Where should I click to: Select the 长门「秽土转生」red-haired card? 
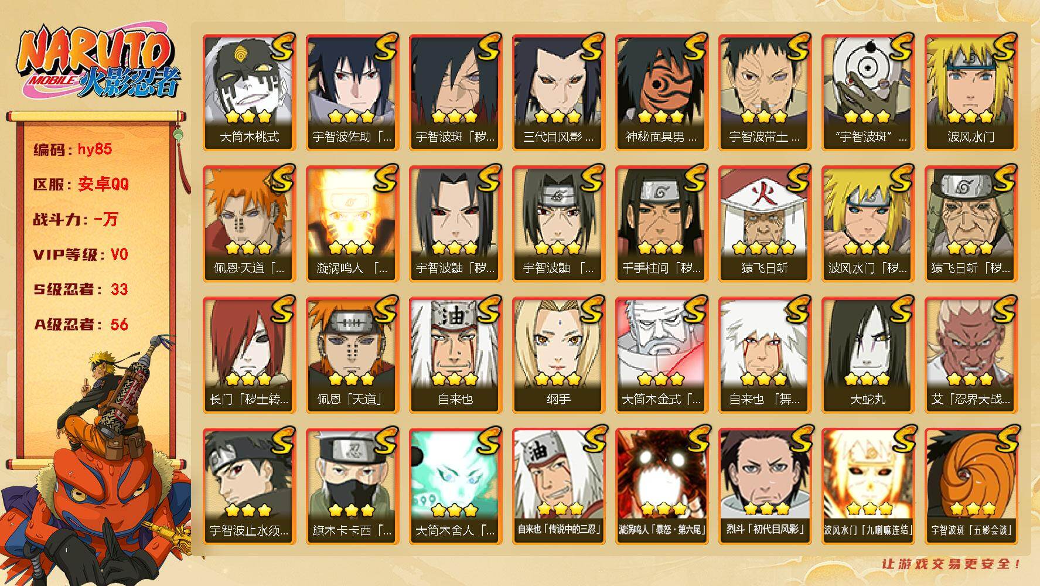(x=249, y=355)
